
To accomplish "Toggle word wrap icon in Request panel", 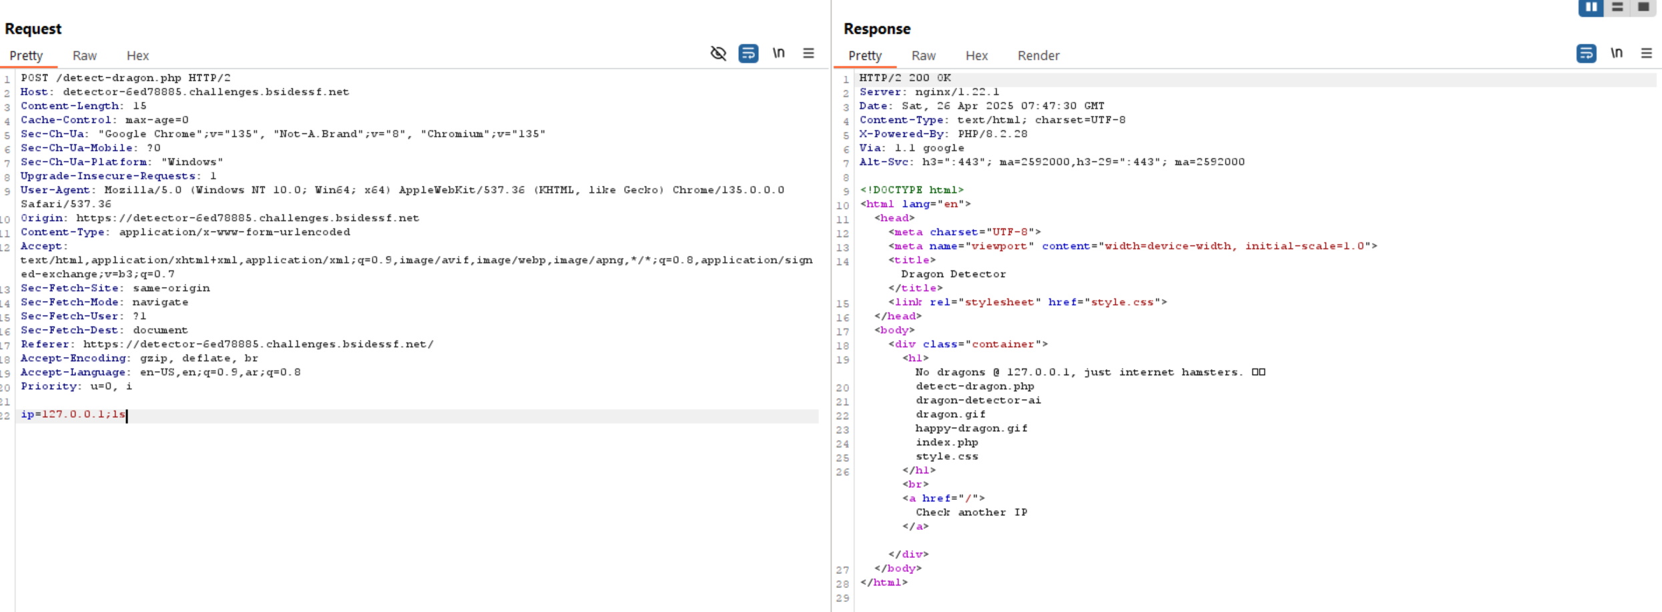I will click(748, 53).
